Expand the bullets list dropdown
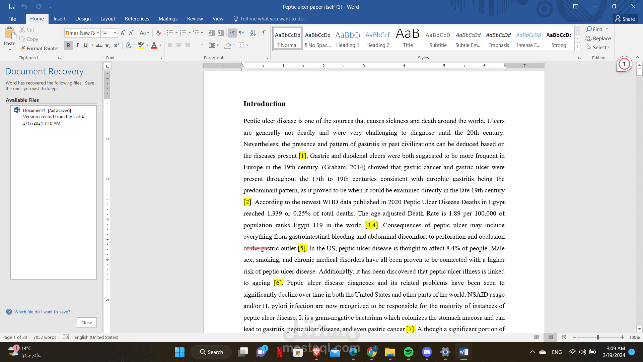Viewport: 643px width, 362px height. coord(176,33)
